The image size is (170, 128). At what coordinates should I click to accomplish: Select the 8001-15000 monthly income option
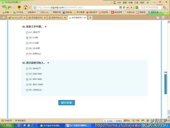tap(27, 85)
